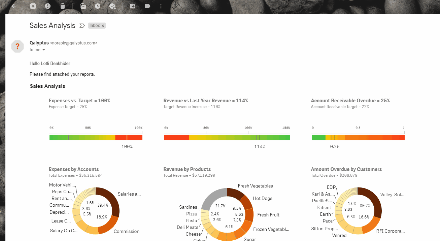Click 'Expense Target = 25%' subtitle

pos(68,107)
